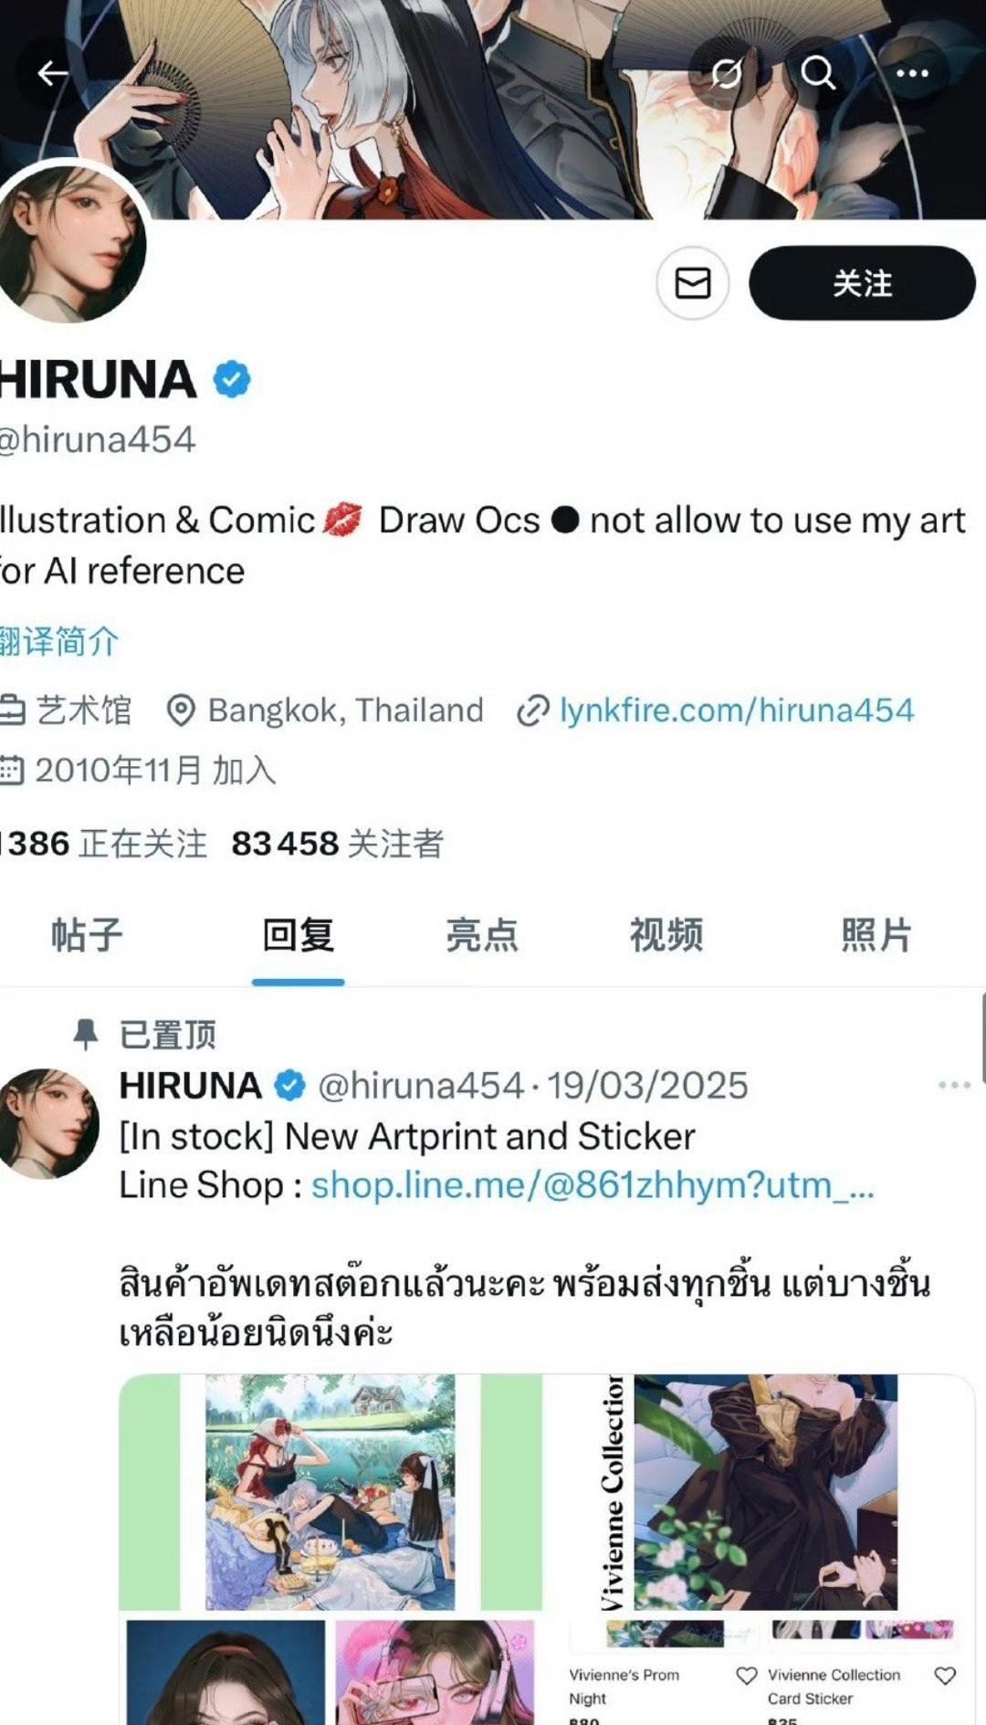
Task: Open the shop.line.me link in pinned post
Action: coord(593,1185)
